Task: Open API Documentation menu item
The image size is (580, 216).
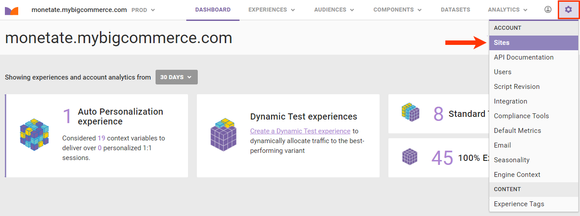Action: [x=524, y=57]
